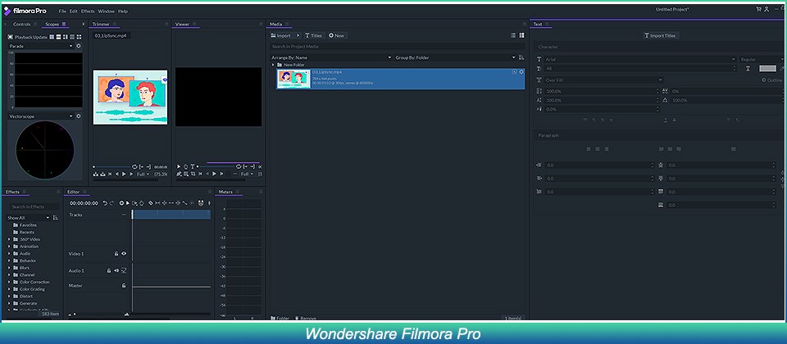Select the 03_LipSync.mp4 media thumbnail
This screenshot has height=344, width=787.
pyautogui.click(x=293, y=79)
